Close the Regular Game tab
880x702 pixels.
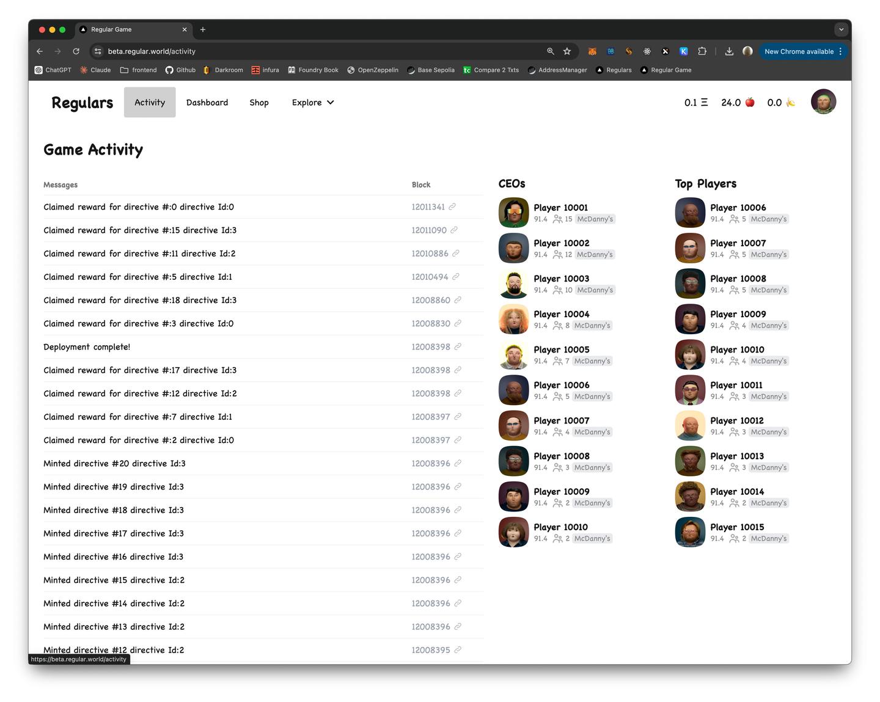(x=185, y=29)
